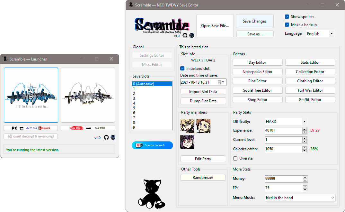Select slot 0 (Autosave)
The width and height of the screenshot is (345, 212).
point(152,84)
